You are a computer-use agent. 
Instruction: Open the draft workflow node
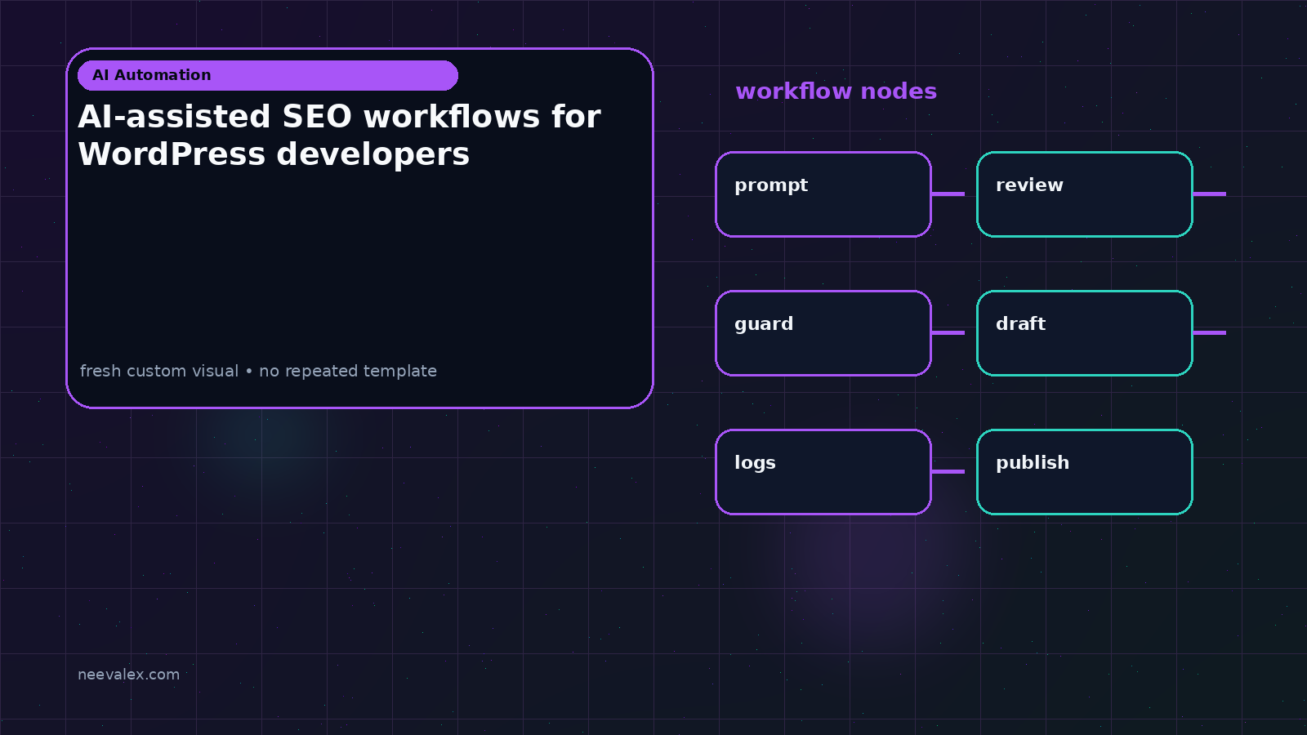pyautogui.click(x=1085, y=333)
